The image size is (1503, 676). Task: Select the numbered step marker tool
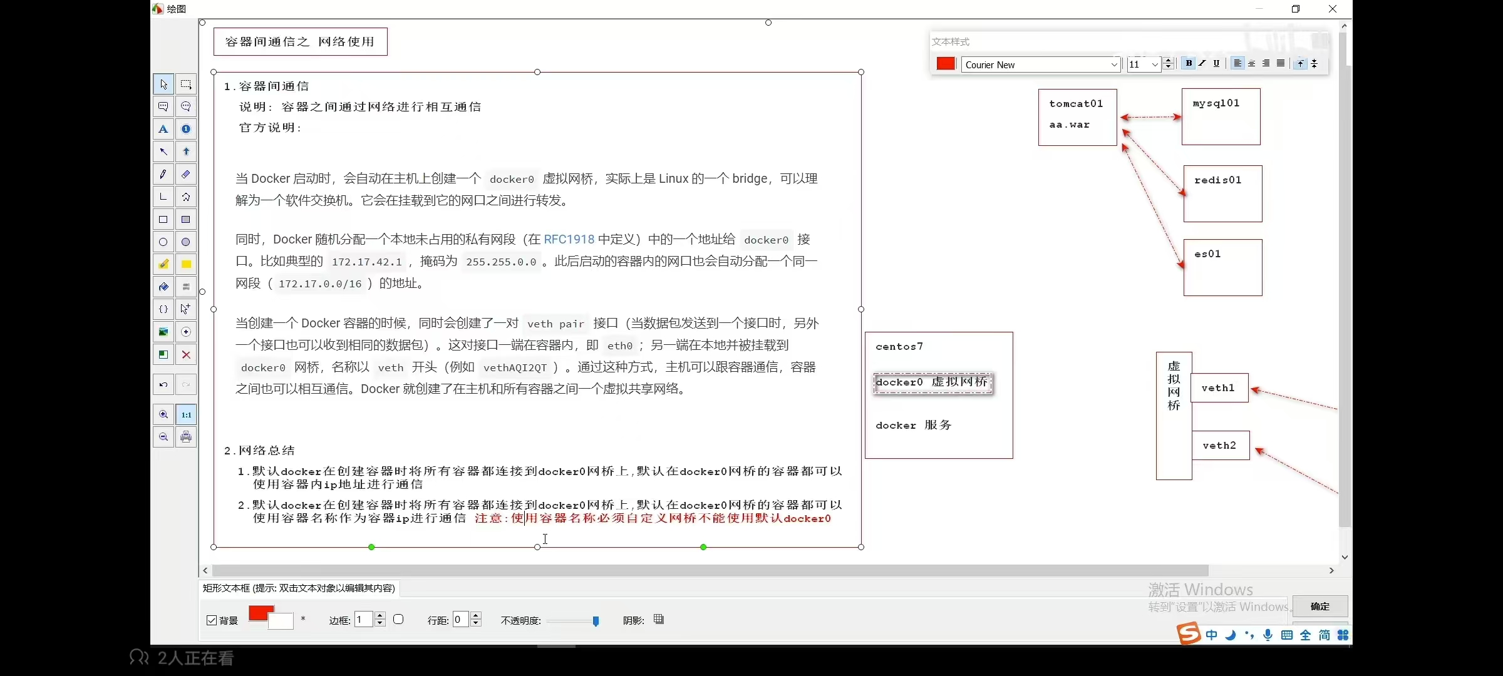pyautogui.click(x=186, y=130)
